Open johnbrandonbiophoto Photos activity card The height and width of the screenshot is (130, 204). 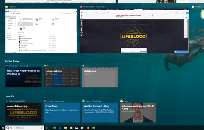[138, 113]
